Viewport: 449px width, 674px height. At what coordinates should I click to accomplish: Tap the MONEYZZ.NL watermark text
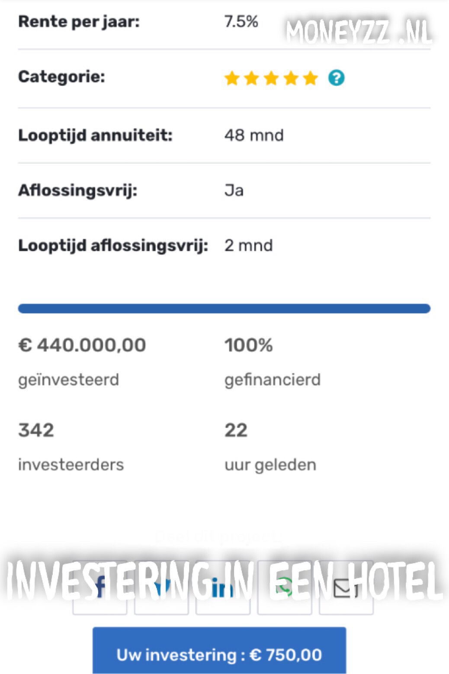tap(358, 32)
